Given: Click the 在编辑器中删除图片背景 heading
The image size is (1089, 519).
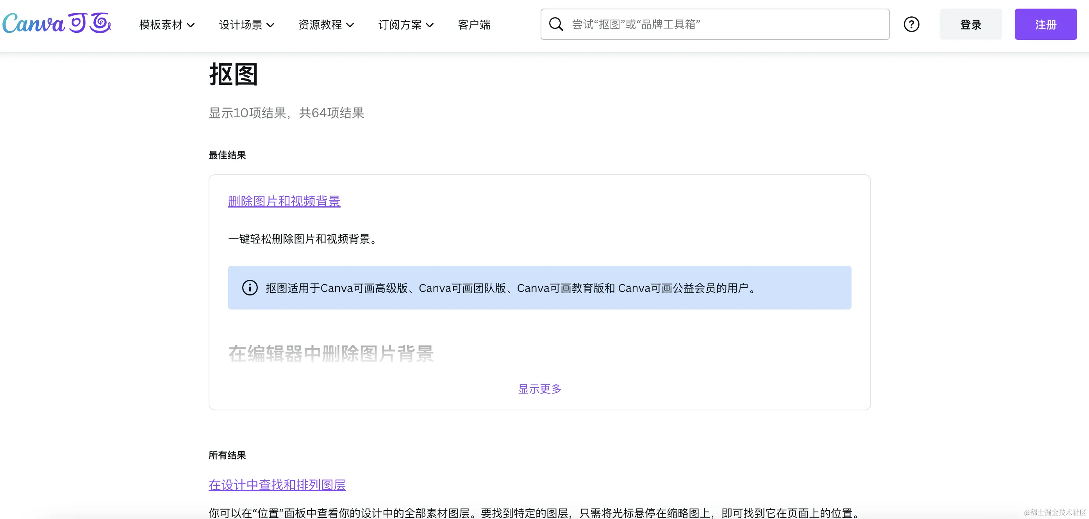Looking at the screenshot, I should coord(331,354).
